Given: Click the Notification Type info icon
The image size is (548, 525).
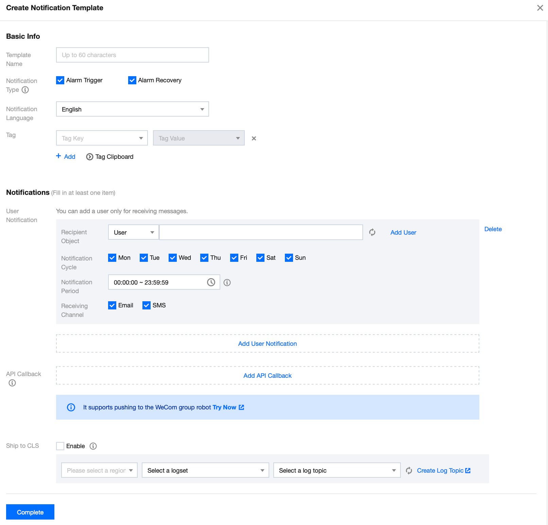Looking at the screenshot, I should click(25, 90).
